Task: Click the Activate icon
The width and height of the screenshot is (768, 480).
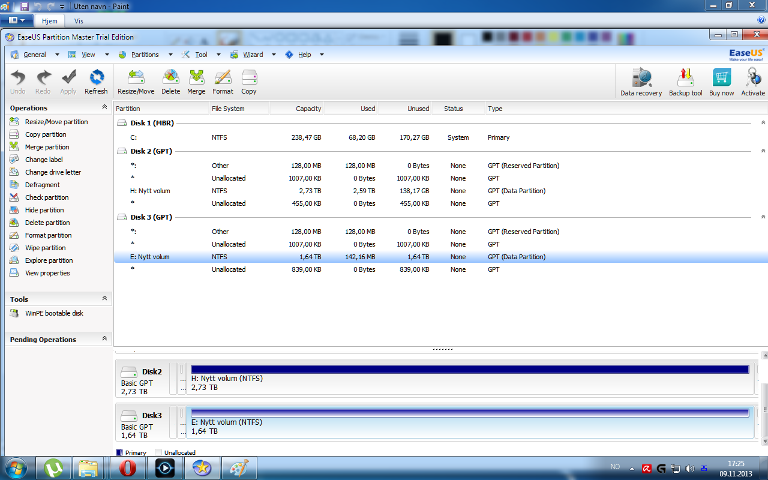Action: tap(753, 82)
